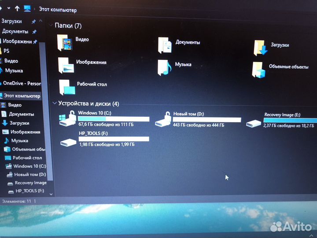Open Изображения under Этот компьютер in sidebar

point(25,132)
